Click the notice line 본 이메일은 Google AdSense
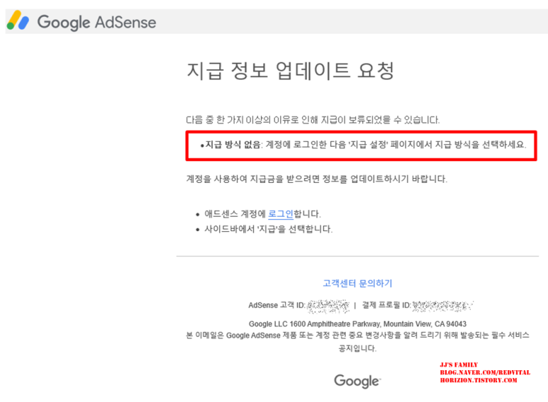The width and height of the screenshot is (548, 402). coord(357,335)
